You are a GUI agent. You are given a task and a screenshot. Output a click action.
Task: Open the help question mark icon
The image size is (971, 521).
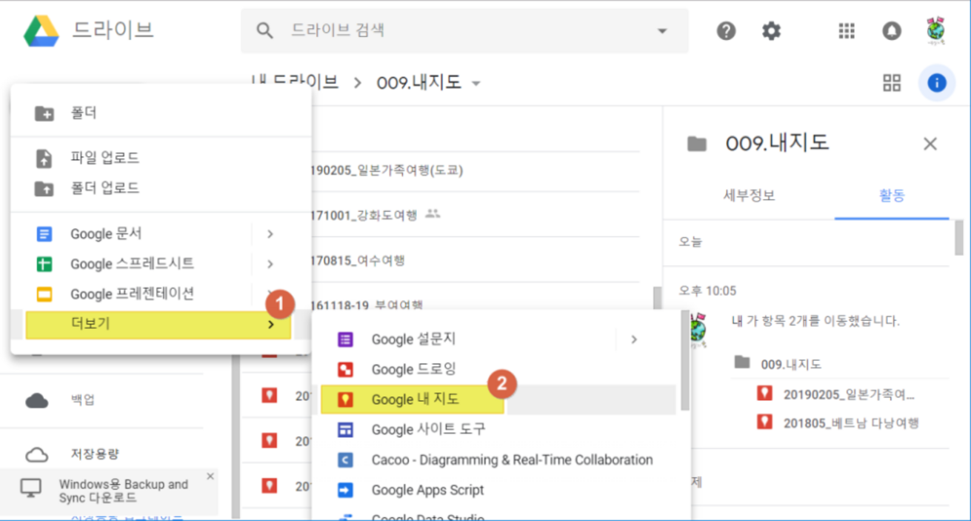(726, 31)
